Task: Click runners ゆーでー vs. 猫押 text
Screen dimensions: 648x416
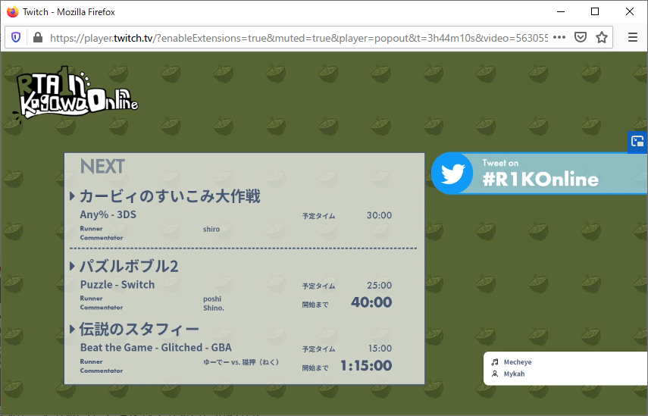Action: pos(241,362)
